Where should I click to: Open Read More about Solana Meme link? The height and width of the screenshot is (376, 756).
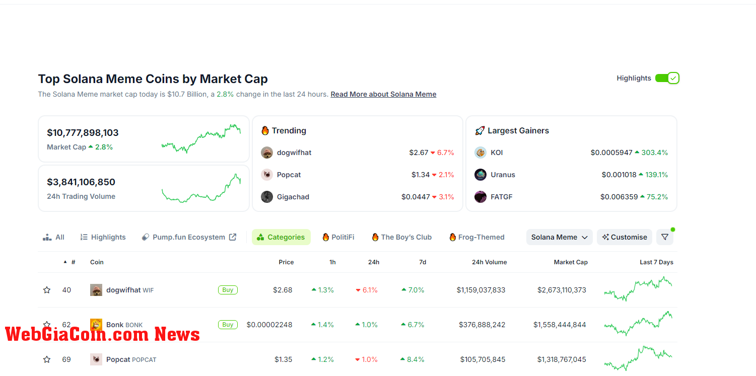point(383,94)
